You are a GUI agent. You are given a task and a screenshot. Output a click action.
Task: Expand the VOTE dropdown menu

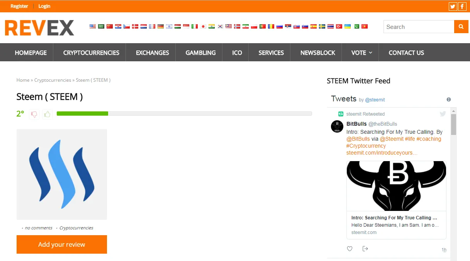[361, 53]
